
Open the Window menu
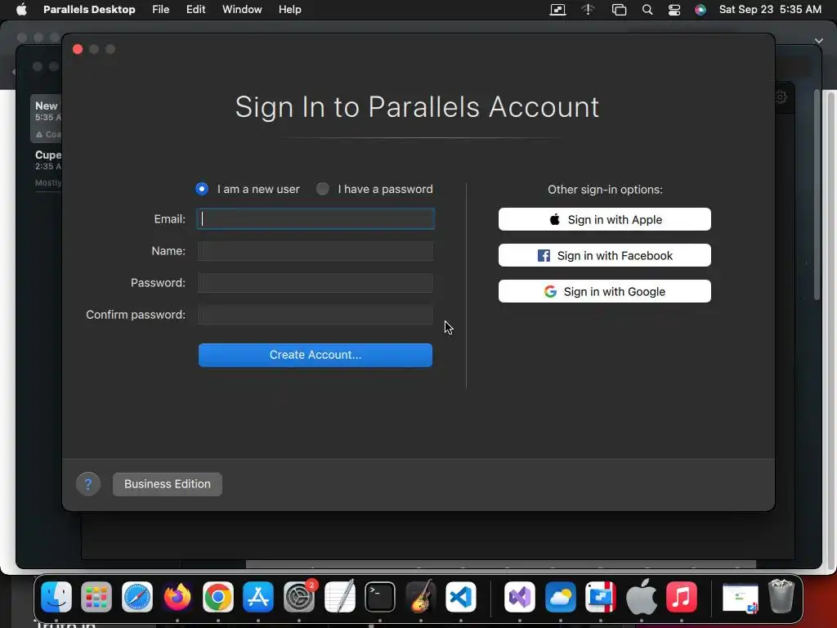(242, 10)
